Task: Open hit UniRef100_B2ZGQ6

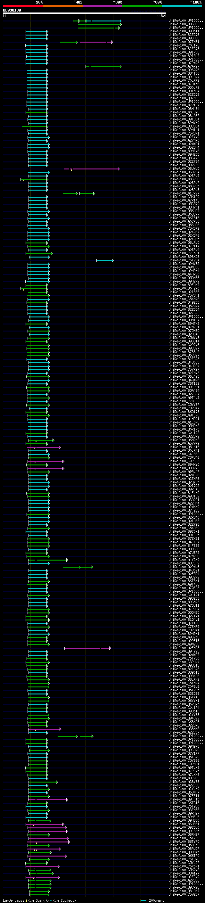Action: [x=184, y=35]
